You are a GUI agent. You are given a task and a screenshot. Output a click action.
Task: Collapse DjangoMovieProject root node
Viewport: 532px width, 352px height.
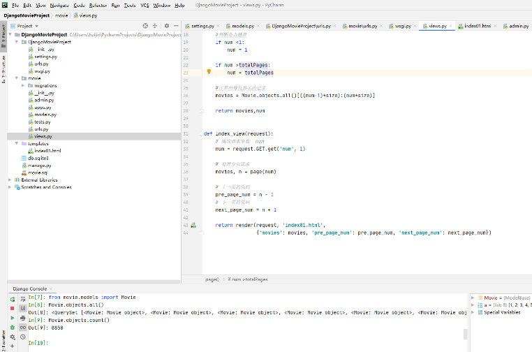(x=10, y=35)
